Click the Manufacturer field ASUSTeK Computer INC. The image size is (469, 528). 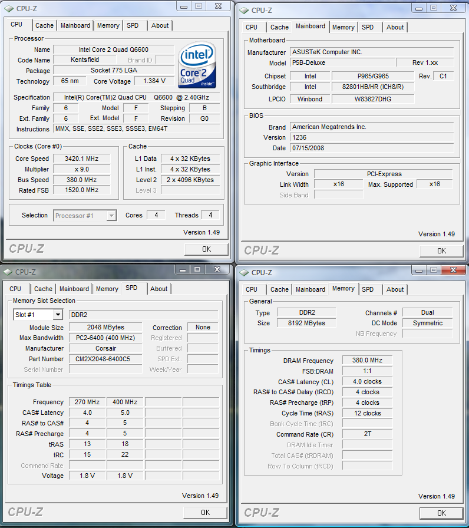tap(372, 52)
